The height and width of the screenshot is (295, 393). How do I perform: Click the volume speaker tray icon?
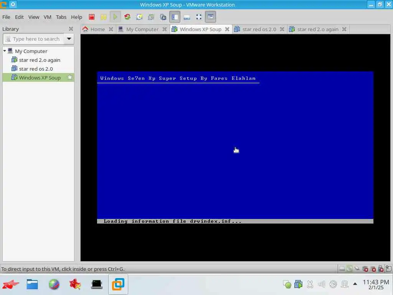click(x=321, y=284)
